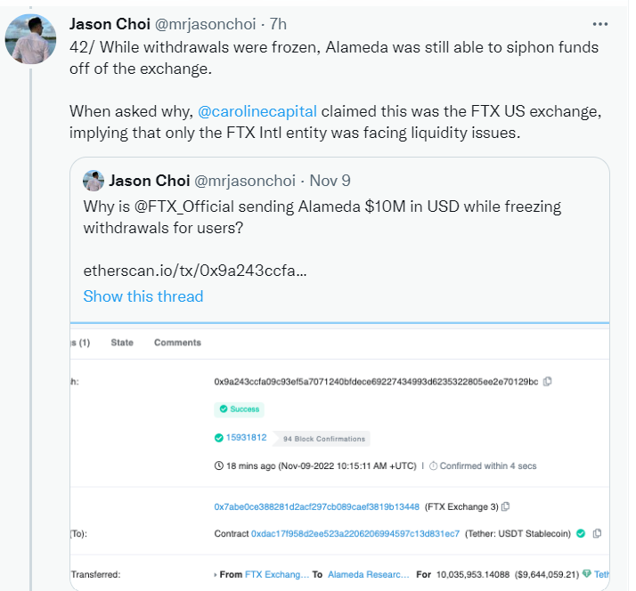This screenshot has height=591, width=636.
Task: Open the @carolinecapital mention link
Action: pyautogui.click(x=259, y=112)
